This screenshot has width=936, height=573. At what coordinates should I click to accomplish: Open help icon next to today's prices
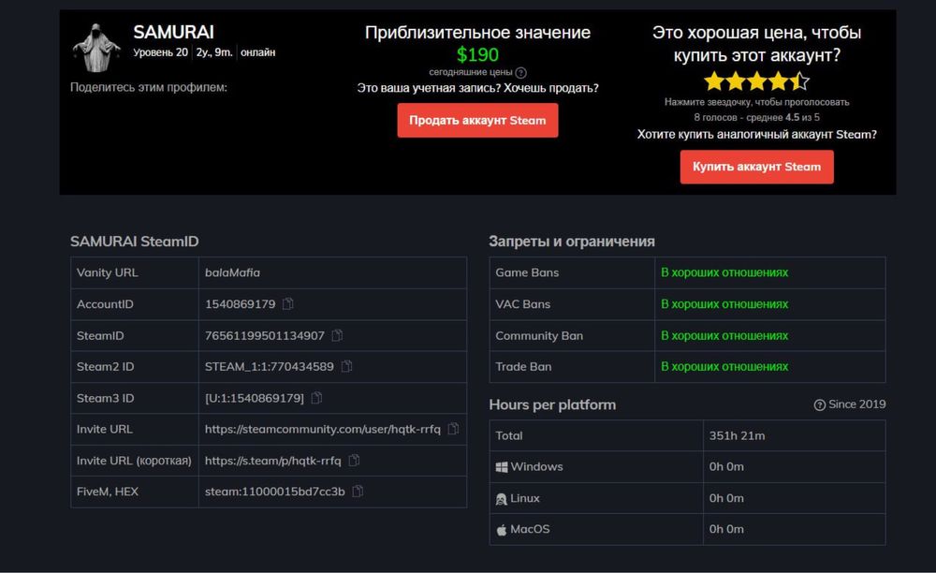pyautogui.click(x=521, y=73)
